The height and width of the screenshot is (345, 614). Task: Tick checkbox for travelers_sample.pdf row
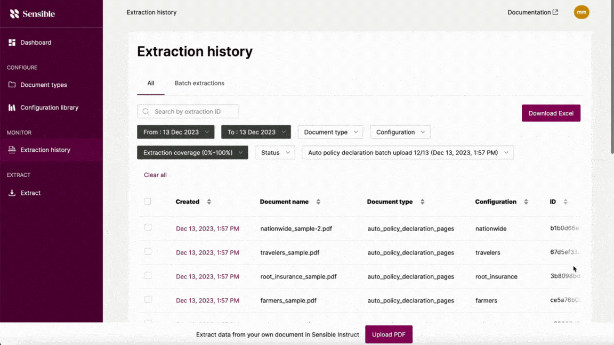click(148, 251)
